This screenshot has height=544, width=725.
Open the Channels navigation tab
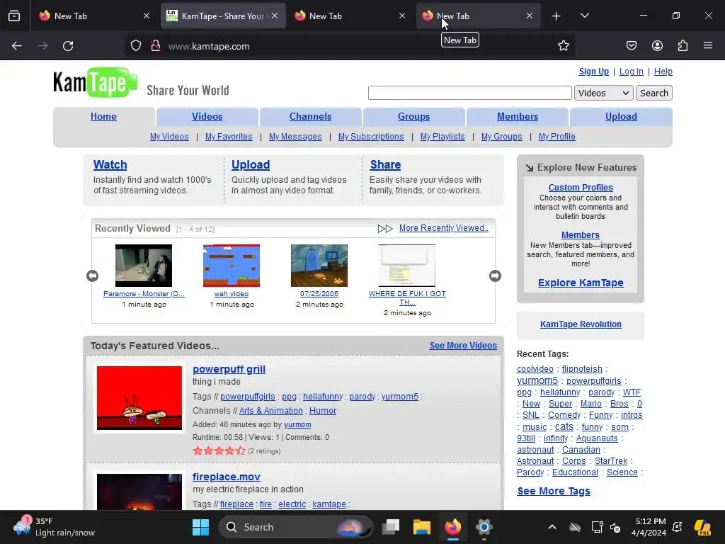(x=310, y=117)
